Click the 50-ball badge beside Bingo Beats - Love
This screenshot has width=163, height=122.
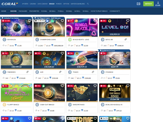coord(70,40)
